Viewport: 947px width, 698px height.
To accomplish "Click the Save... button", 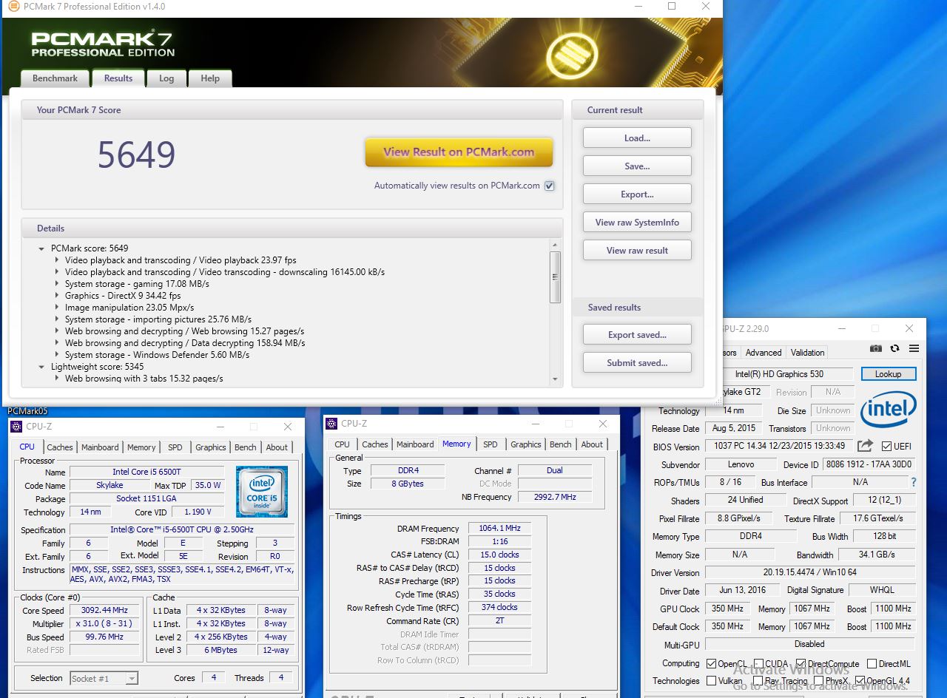I will pyautogui.click(x=637, y=166).
